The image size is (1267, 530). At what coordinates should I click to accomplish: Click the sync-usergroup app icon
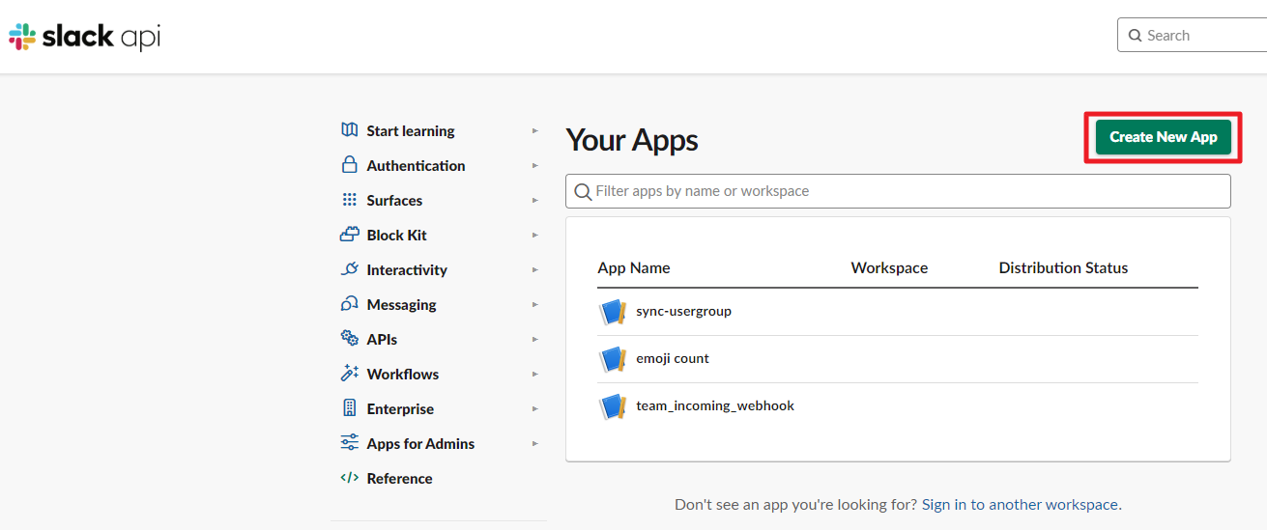614,312
